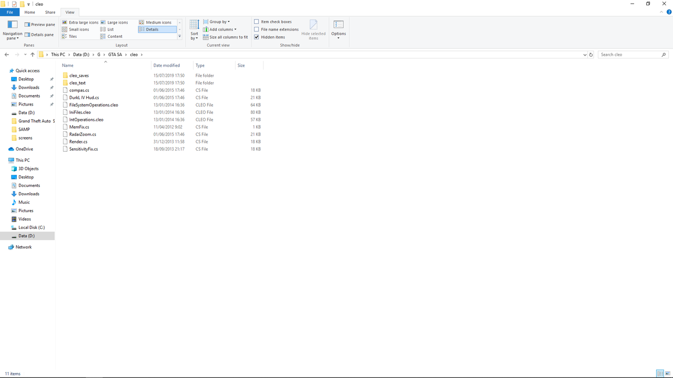This screenshot has width=673, height=378.
Task: Toggle the Preview pane
Action: pyautogui.click(x=39, y=25)
